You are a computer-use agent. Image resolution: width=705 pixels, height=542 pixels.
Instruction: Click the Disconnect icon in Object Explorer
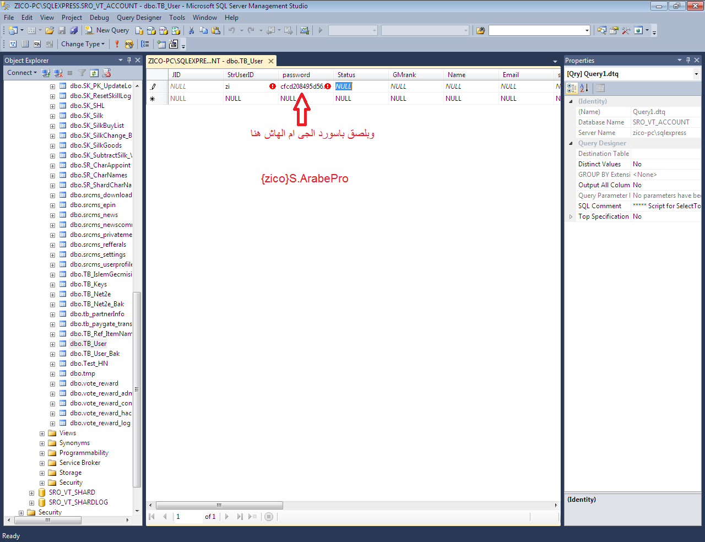click(x=58, y=73)
